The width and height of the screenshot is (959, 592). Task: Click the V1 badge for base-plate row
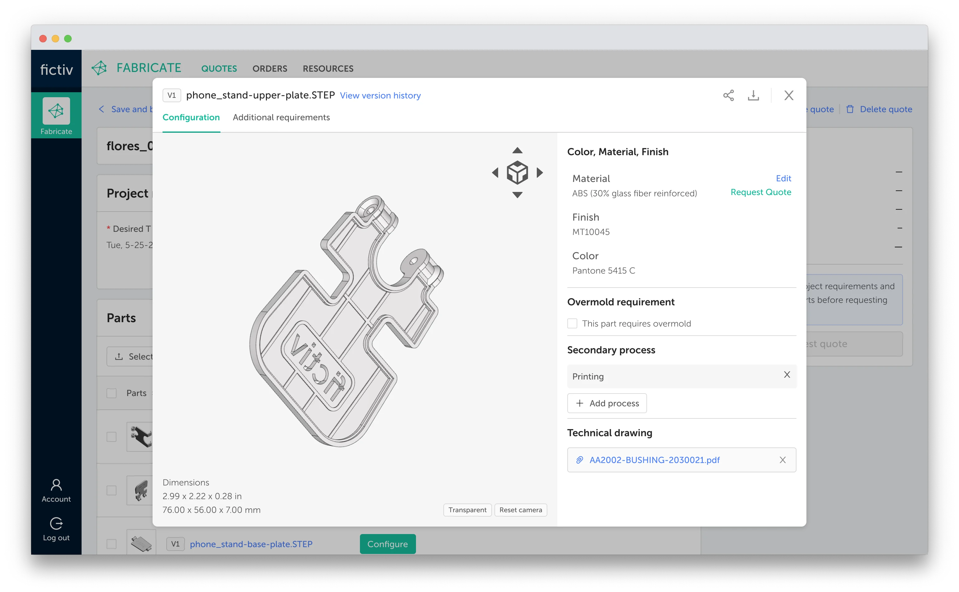(x=175, y=544)
